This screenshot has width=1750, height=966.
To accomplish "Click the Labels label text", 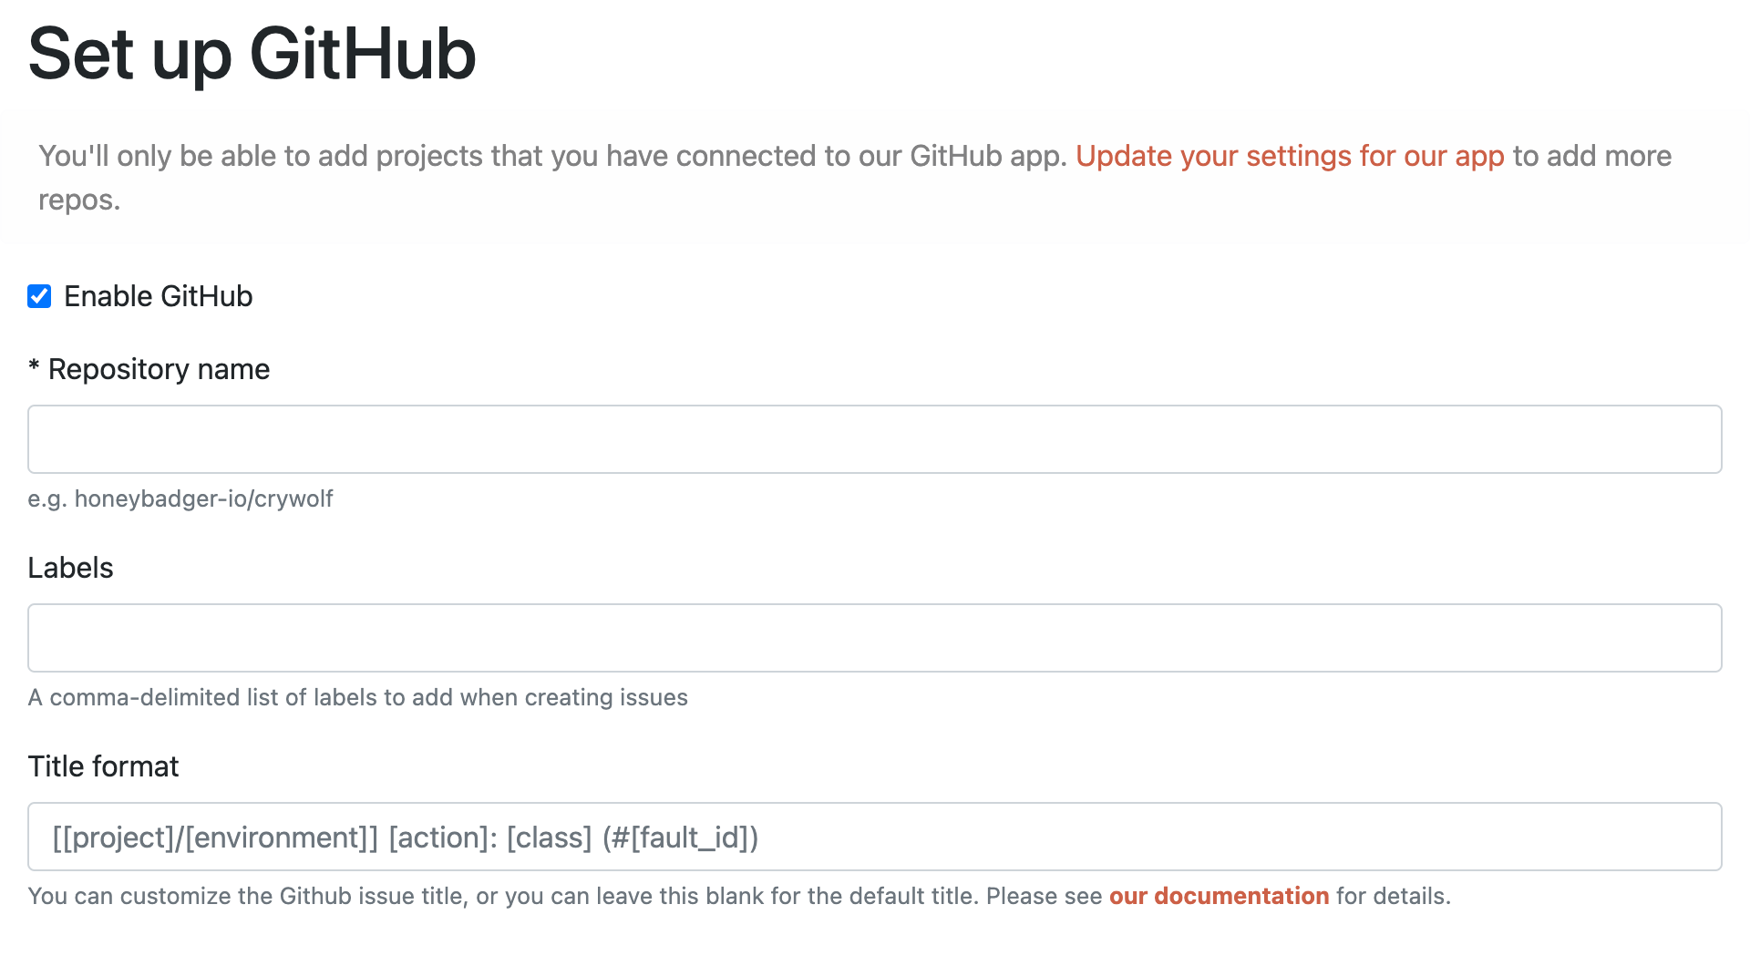I will [70, 567].
